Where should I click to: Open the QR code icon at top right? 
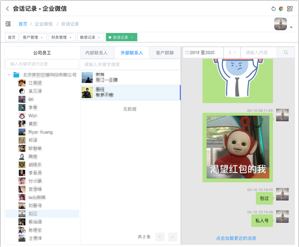pos(290,9)
